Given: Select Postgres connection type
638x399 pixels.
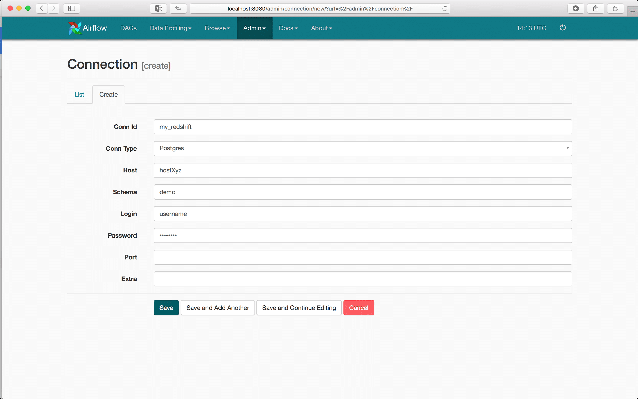Looking at the screenshot, I should 363,148.
